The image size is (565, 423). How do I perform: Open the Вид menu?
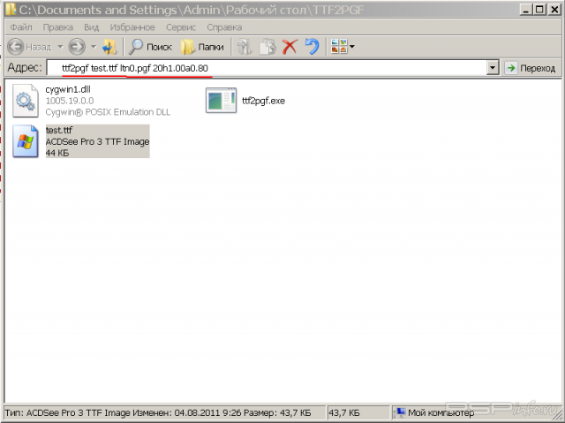(x=92, y=27)
